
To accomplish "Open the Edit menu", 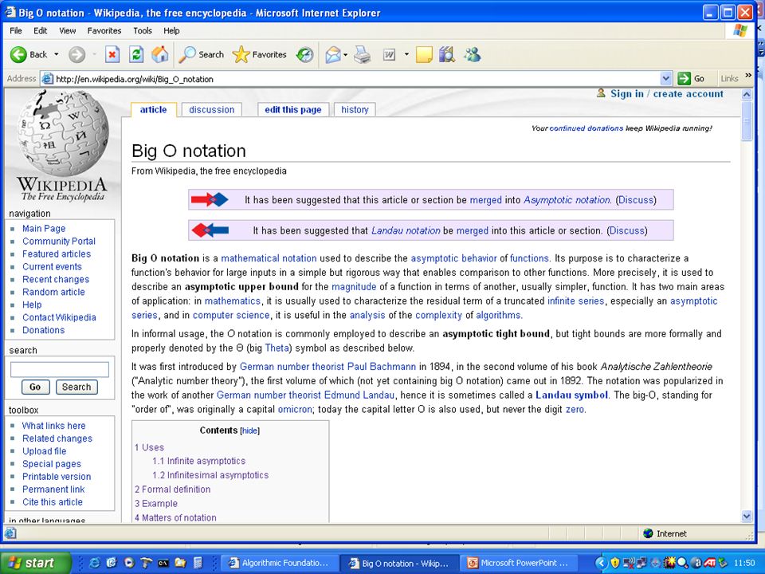I will click(40, 31).
